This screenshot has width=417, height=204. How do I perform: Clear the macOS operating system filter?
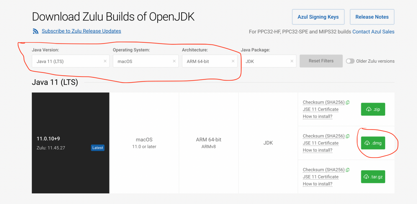[x=174, y=61]
